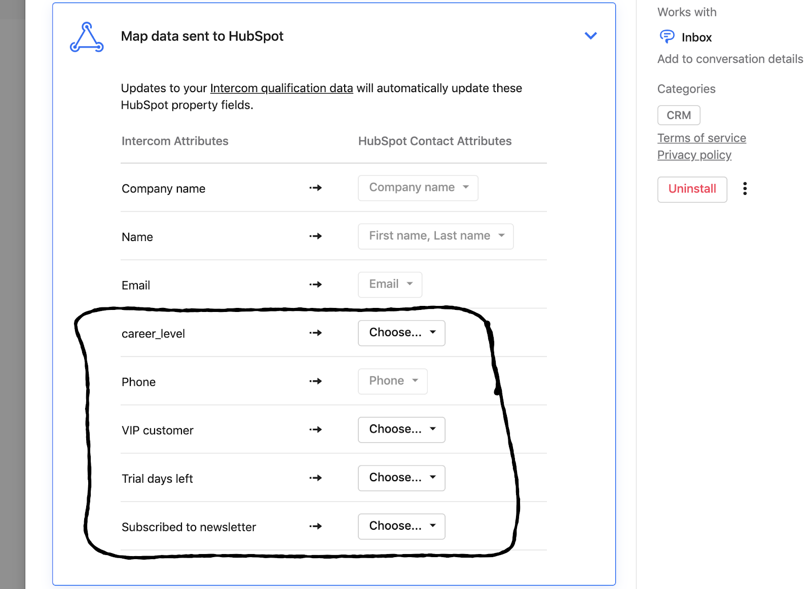Click the arrow icon in VIP customer row
The width and height of the screenshot is (811, 589).
coord(316,429)
